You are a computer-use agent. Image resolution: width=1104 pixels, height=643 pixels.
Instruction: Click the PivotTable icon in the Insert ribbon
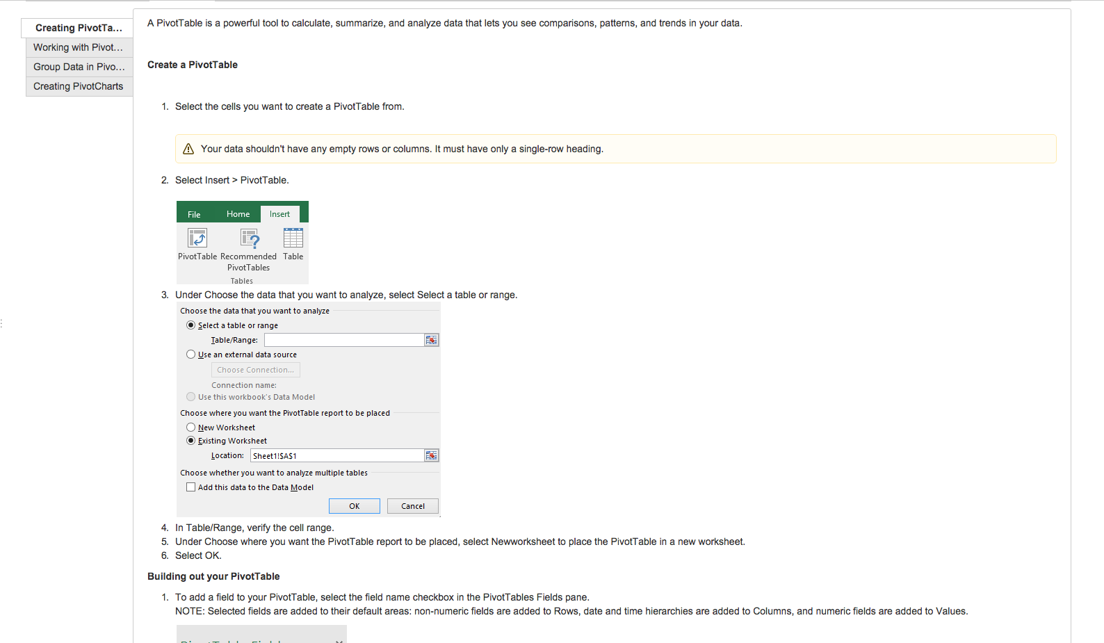click(x=197, y=238)
